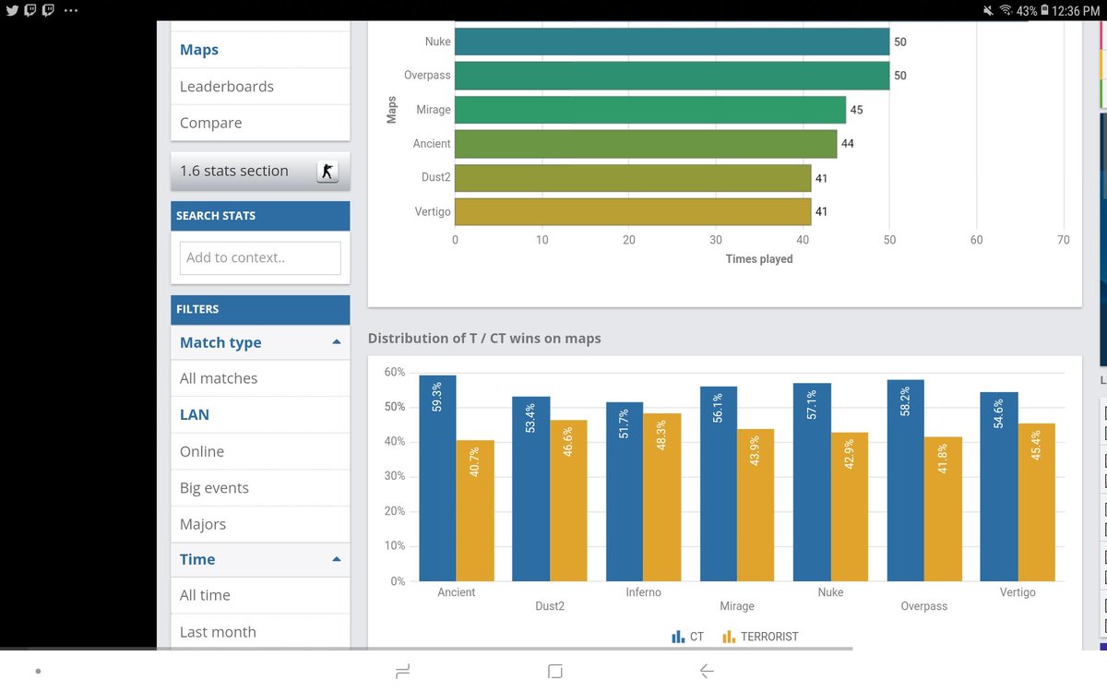Select the Last month filter
The width and height of the screenshot is (1107, 692).
point(260,632)
